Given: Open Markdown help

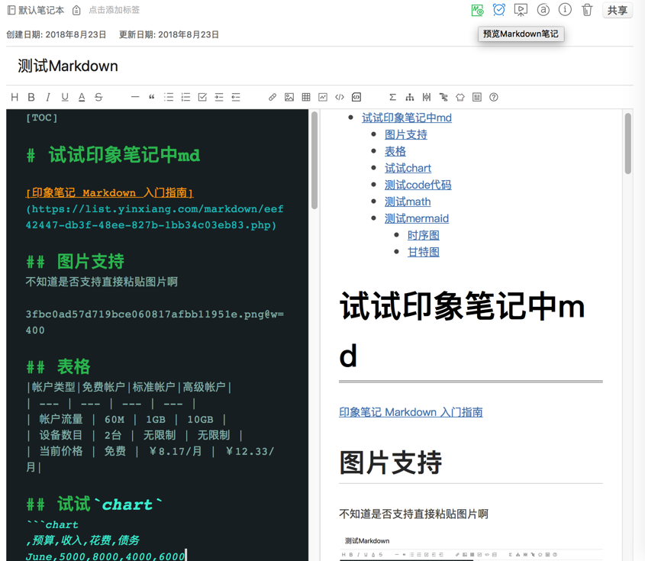Looking at the screenshot, I should point(494,97).
